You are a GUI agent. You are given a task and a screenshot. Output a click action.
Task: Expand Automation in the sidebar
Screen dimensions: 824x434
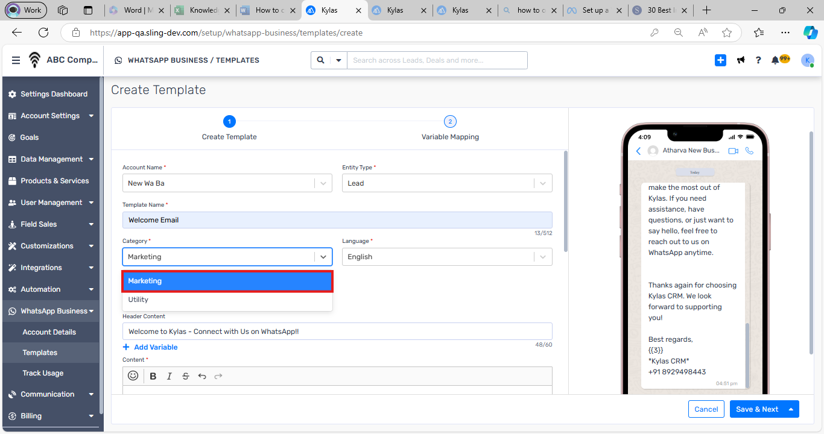tap(52, 289)
